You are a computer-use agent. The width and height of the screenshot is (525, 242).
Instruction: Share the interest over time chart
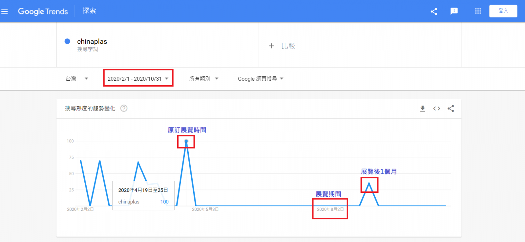point(451,109)
